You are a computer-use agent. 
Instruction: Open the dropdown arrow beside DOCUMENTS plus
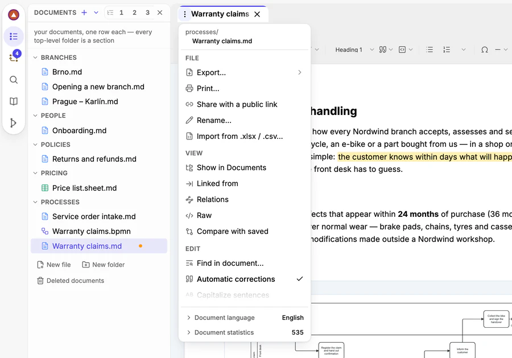(96, 13)
